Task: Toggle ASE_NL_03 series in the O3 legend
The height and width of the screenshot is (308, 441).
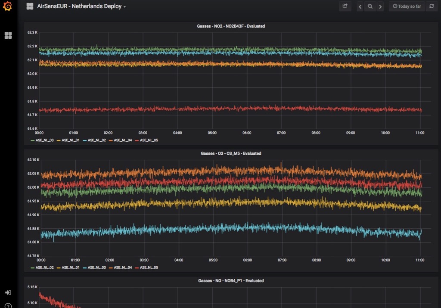Action: pyautogui.click(x=97, y=268)
